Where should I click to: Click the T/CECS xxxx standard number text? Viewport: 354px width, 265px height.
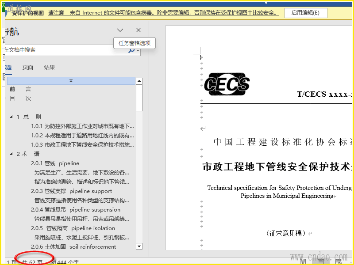324,94
